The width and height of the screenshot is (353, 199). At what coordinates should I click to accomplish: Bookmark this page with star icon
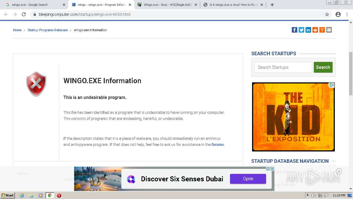click(327, 14)
